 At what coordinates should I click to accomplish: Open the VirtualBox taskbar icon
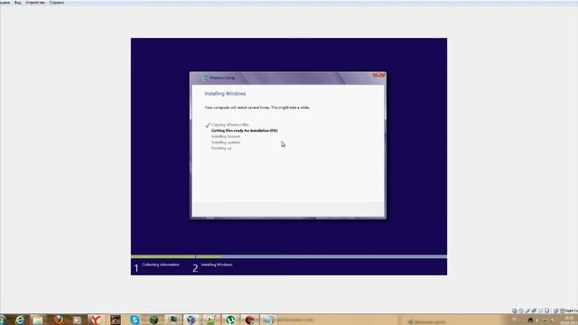[191, 320]
